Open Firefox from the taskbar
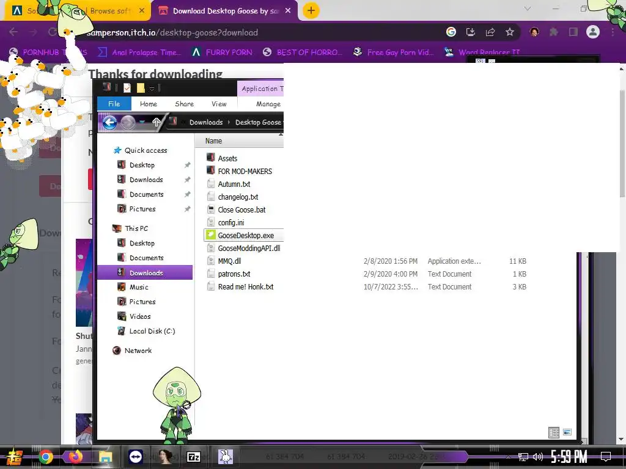The width and height of the screenshot is (626, 469). click(75, 457)
